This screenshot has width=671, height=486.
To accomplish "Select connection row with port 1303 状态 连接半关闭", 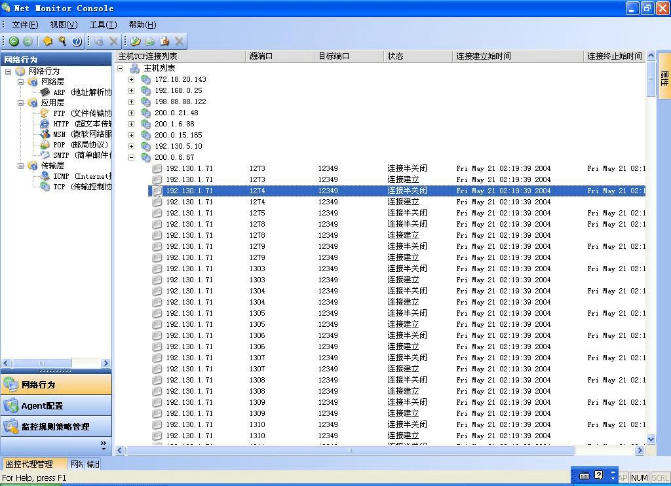I will pos(398,269).
